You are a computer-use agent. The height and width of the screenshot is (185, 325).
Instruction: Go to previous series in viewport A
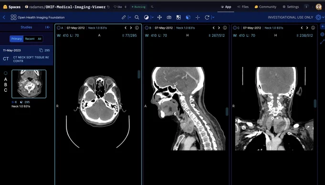(x=126, y=28)
